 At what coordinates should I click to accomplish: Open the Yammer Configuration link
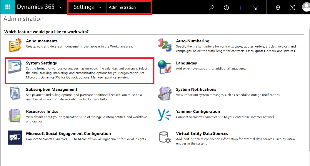point(198,111)
